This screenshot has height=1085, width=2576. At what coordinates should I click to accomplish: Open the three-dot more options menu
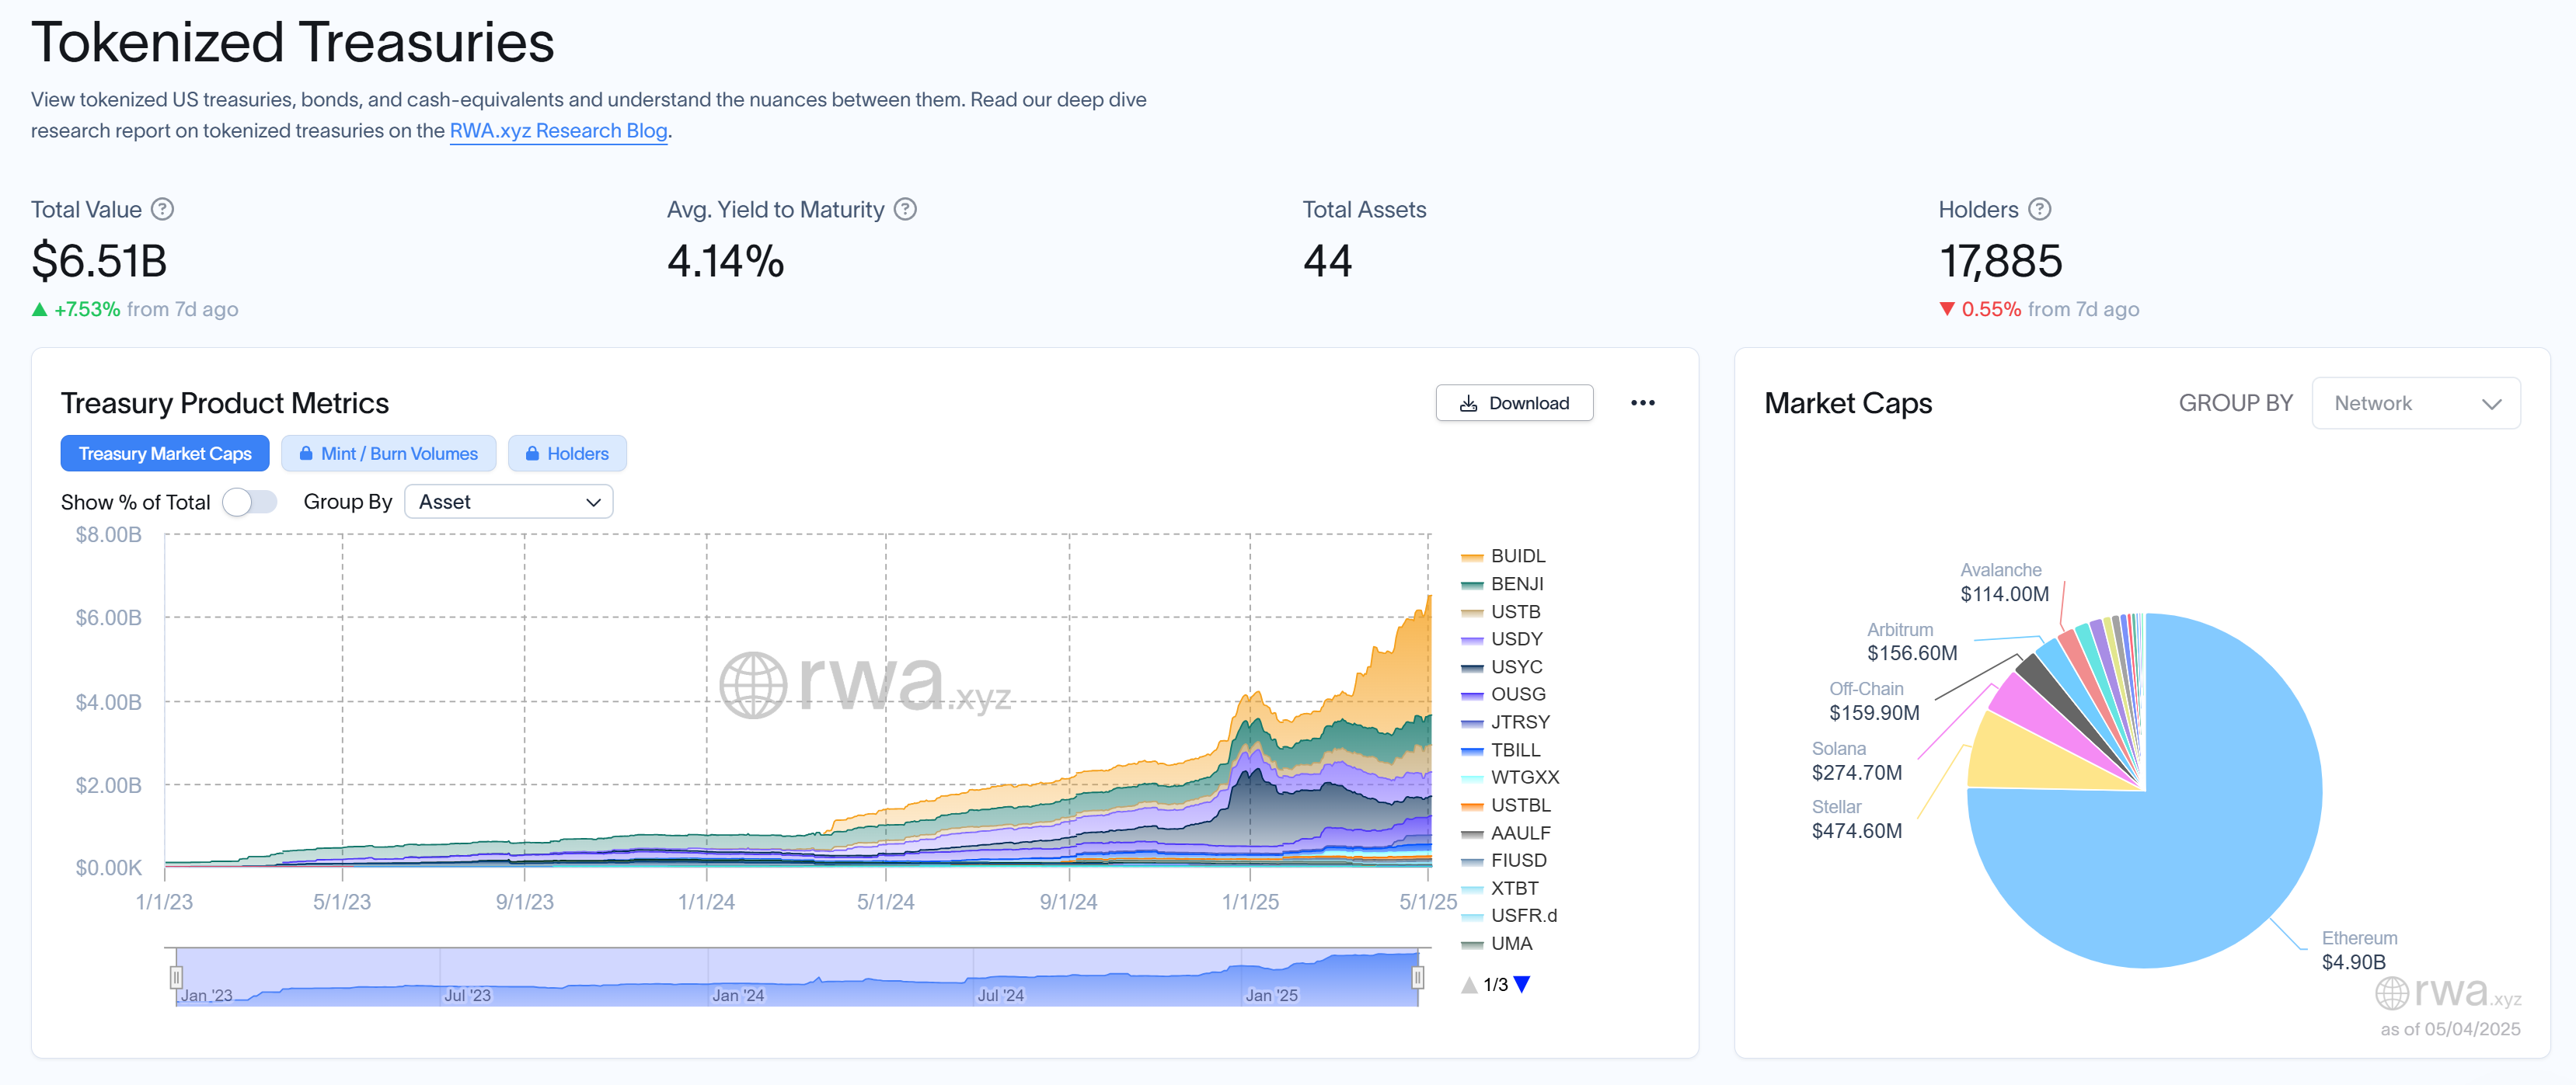[x=1642, y=402]
